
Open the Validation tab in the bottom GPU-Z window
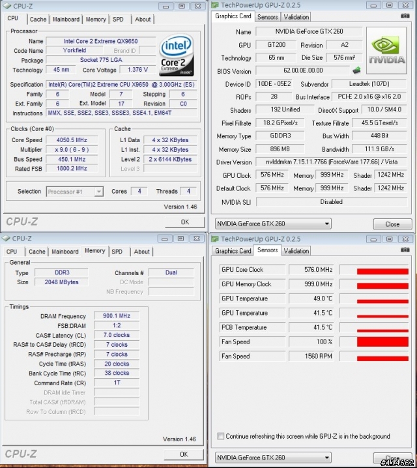(296, 251)
